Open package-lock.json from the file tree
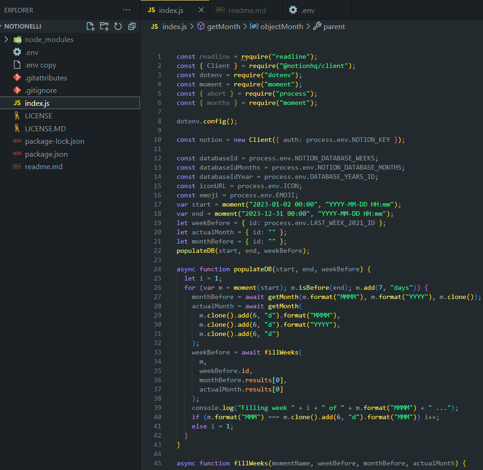 [54, 141]
